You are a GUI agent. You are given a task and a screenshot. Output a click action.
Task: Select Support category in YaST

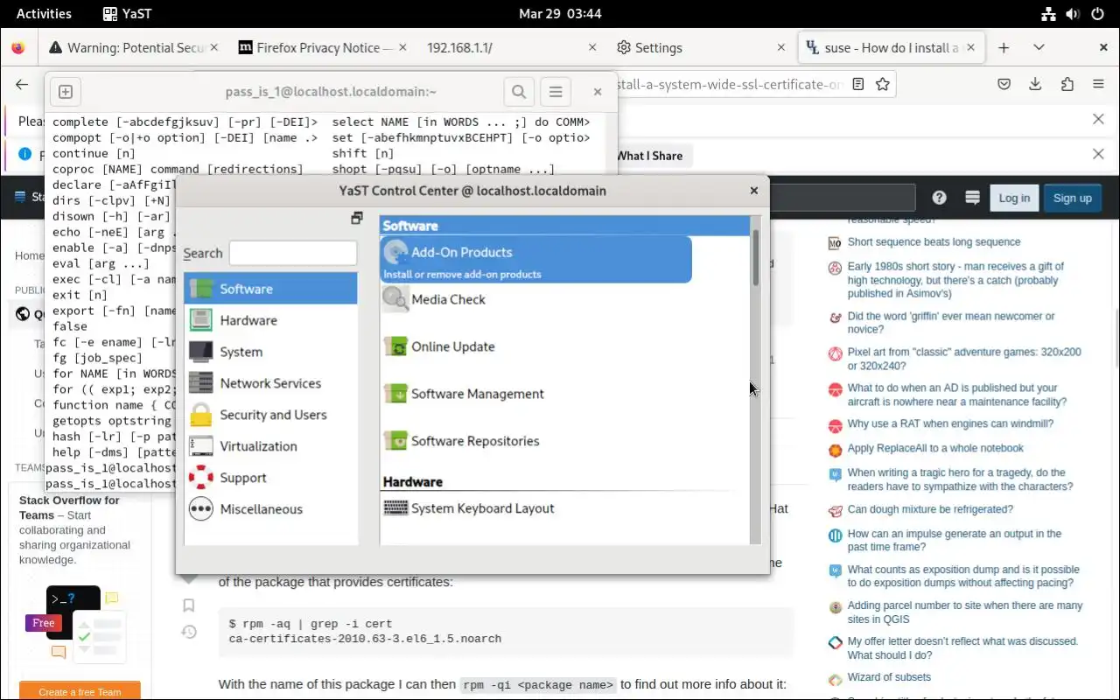coord(270,478)
